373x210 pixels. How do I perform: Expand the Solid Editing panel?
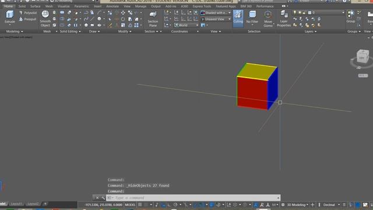click(70, 32)
